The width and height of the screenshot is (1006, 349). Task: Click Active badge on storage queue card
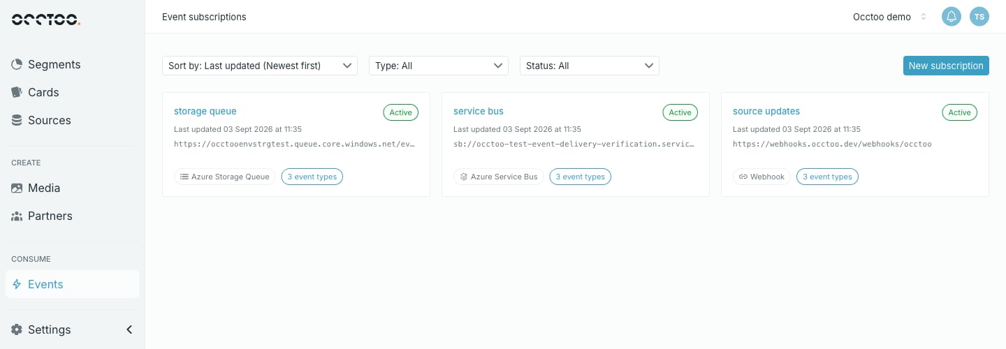point(401,112)
